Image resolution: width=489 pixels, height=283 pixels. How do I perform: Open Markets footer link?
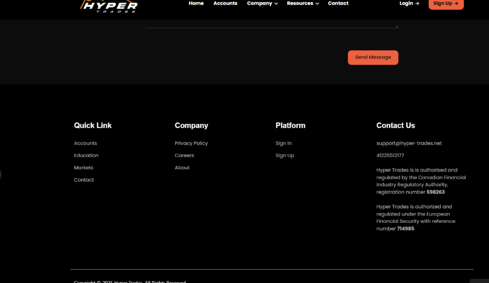tap(83, 168)
